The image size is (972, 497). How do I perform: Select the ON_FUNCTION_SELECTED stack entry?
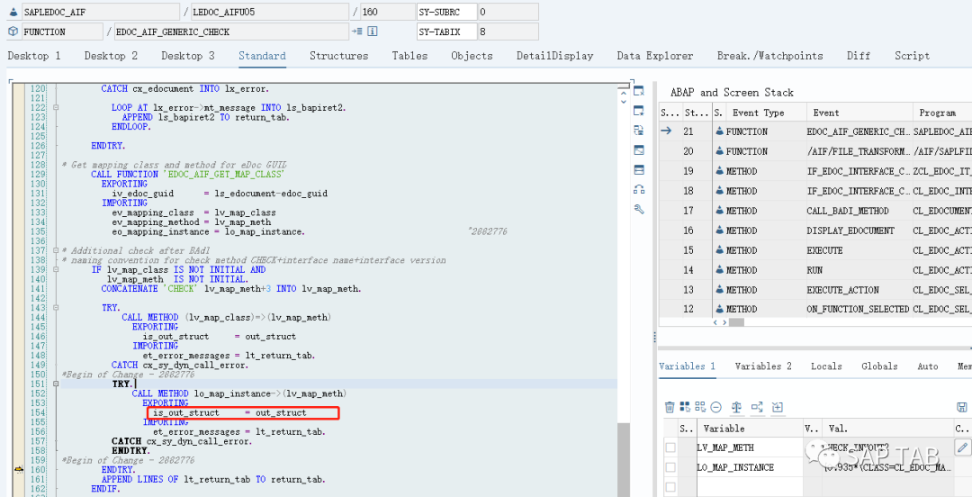(x=858, y=310)
